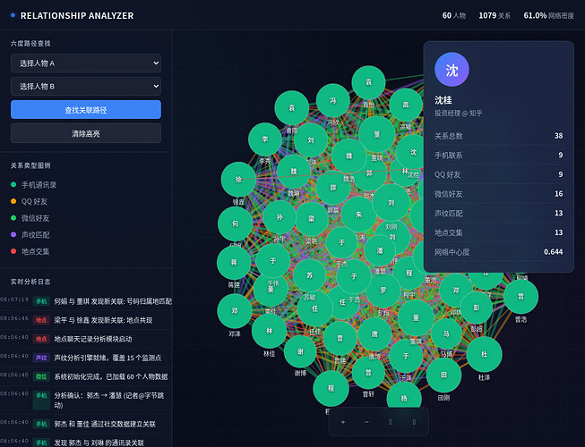Click the 罗翔 node
Screen dimensions: 585x447
[383, 291]
